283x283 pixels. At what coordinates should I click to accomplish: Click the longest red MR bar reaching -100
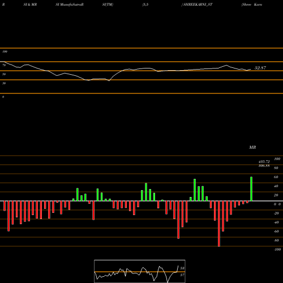tap(219, 224)
